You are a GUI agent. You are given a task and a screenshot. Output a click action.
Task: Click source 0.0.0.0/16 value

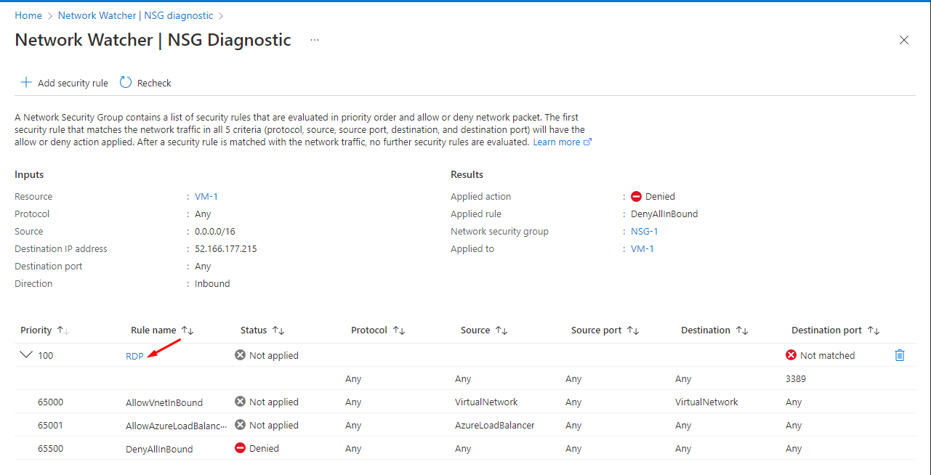[x=215, y=232]
